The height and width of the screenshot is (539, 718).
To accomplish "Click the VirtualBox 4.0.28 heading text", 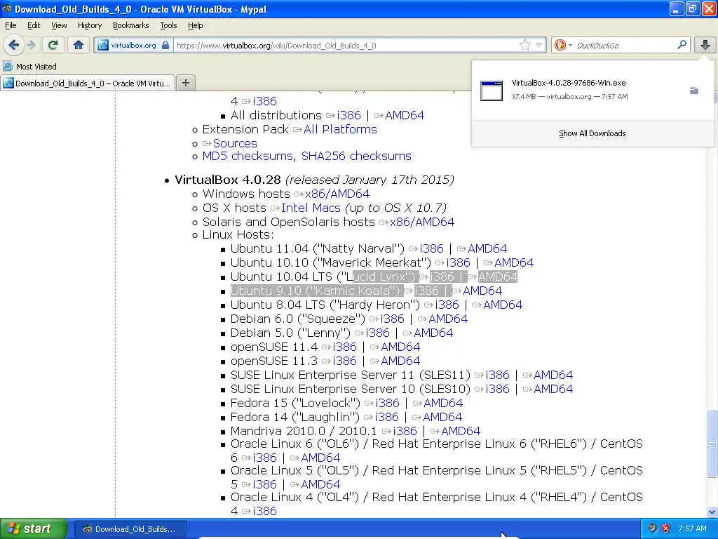I will pos(228,180).
